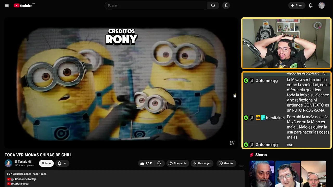Click the verified checkmark next to El Tartaja
This screenshot has width=333, height=187.
30,162
